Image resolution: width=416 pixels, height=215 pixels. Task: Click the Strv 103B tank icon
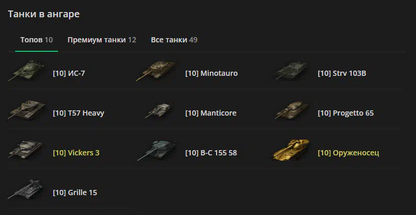[291, 71]
